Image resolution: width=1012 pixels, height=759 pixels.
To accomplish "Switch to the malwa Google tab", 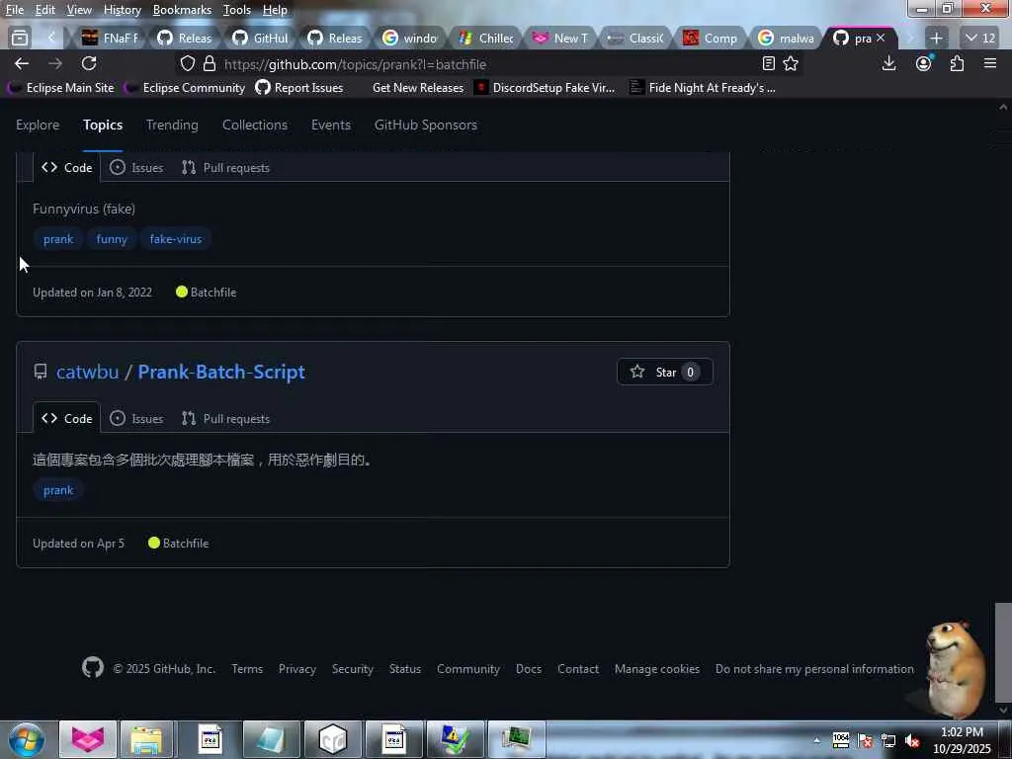I will [x=788, y=39].
